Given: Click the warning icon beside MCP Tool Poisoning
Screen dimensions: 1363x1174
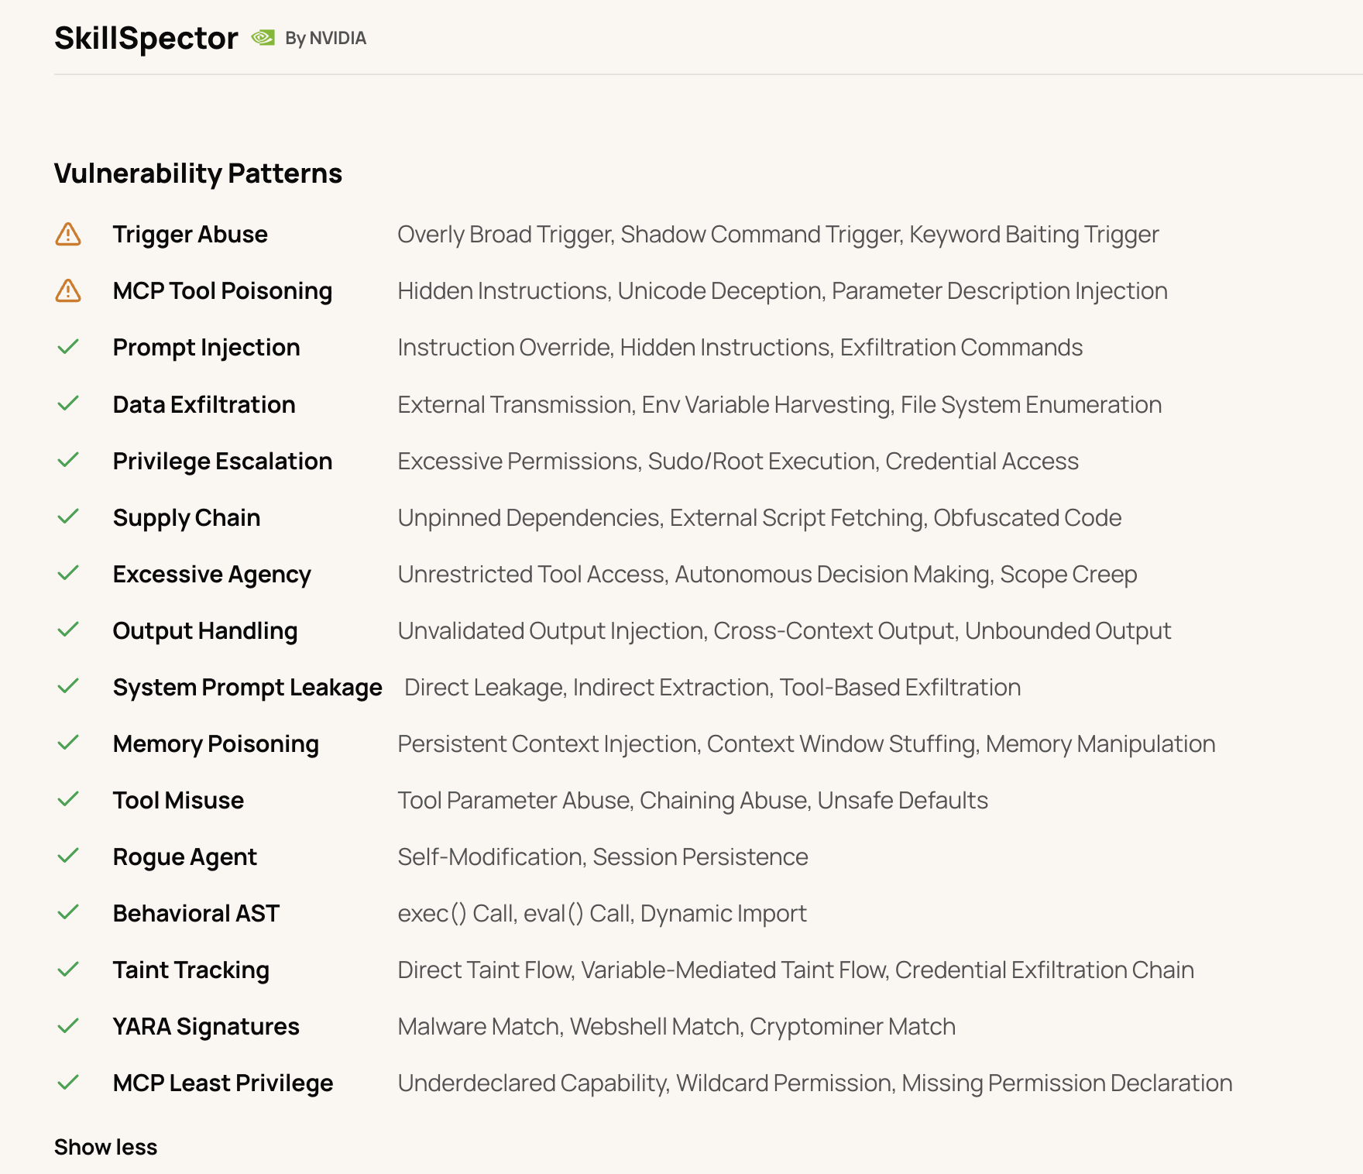Looking at the screenshot, I should (68, 290).
